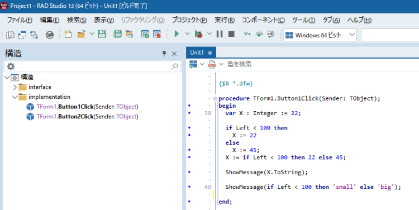This screenshot has height=210, width=419.
Task: Click the RAD Studio logo in title bar
Action: point(4,6)
